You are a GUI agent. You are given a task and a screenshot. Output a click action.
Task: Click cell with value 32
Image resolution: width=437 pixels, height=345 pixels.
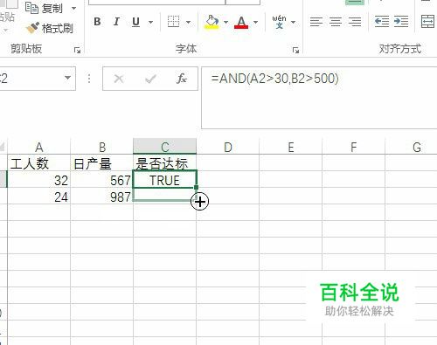coord(39,180)
